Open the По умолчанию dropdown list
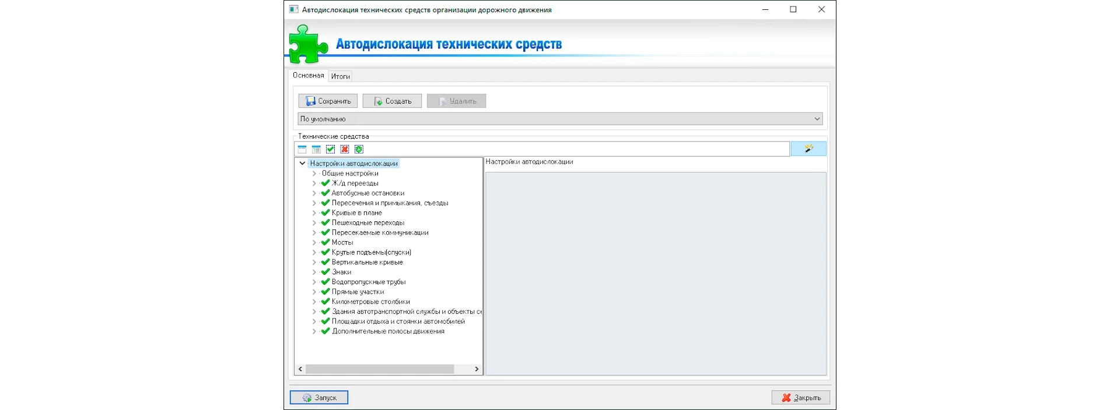The height and width of the screenshot is (410, 1120). 817,119
